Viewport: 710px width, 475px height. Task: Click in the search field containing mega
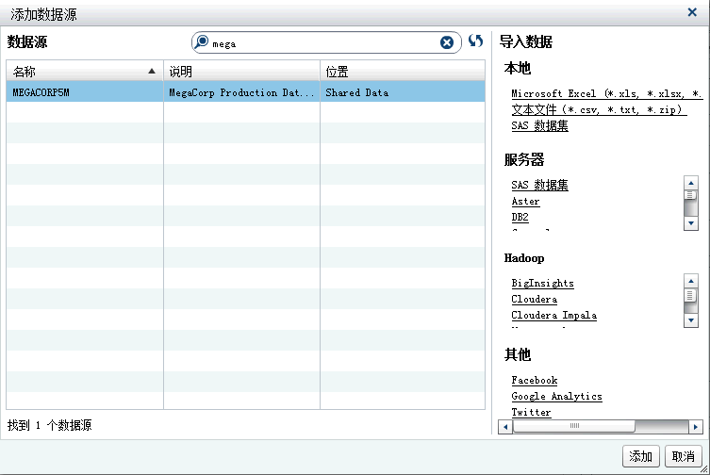(326, 42)
